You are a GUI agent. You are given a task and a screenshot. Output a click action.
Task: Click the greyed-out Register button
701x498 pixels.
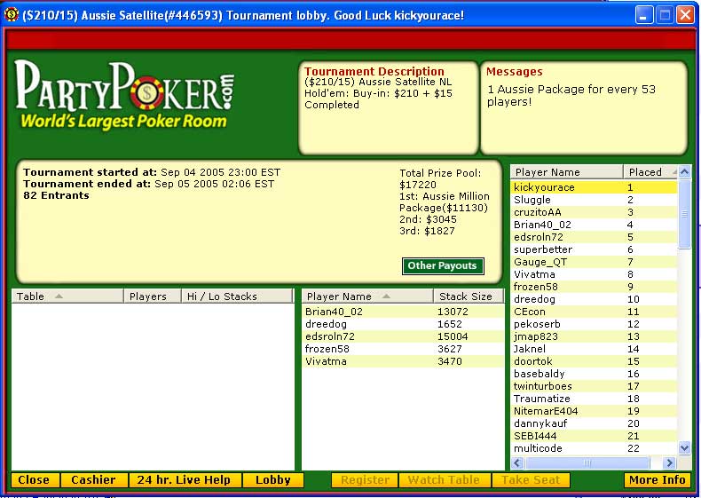point(365,480)
